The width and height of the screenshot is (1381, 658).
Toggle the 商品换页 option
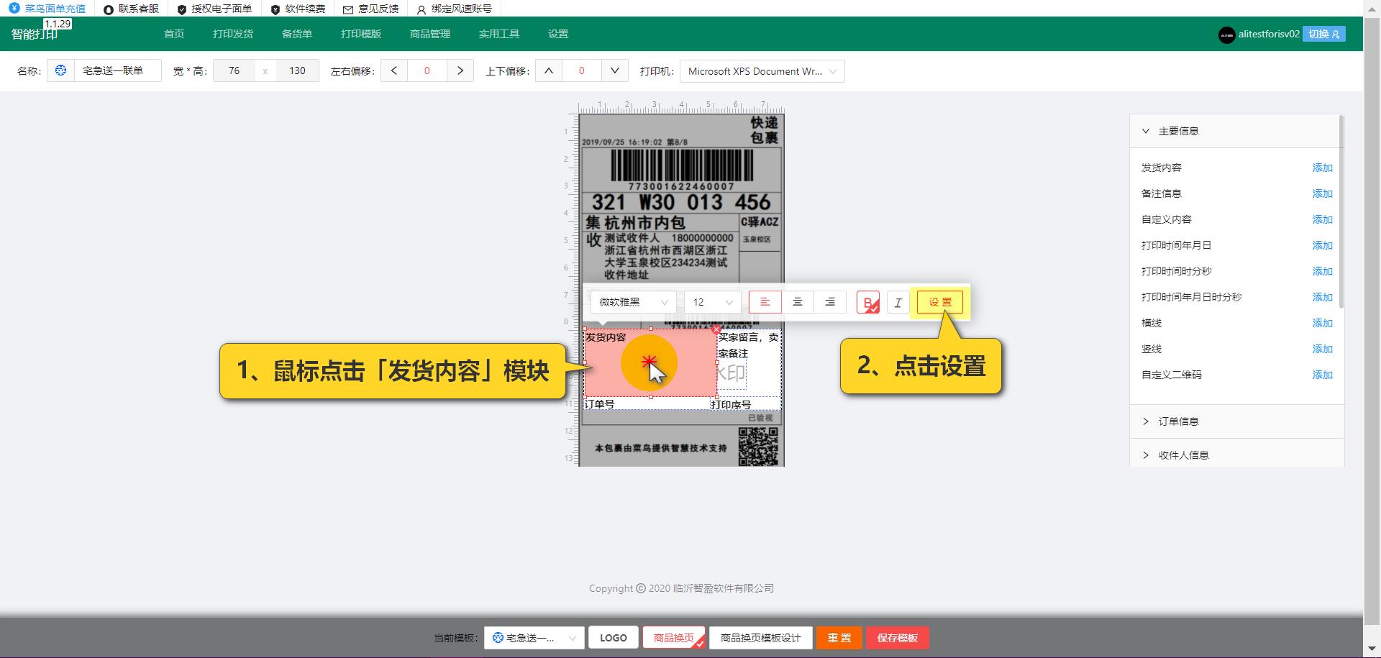click(x=673, y=638)
